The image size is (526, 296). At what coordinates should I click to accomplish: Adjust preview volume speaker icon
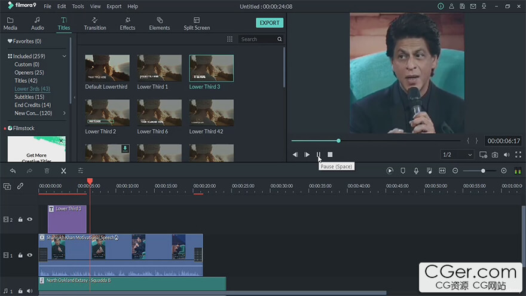pos(506,155)
